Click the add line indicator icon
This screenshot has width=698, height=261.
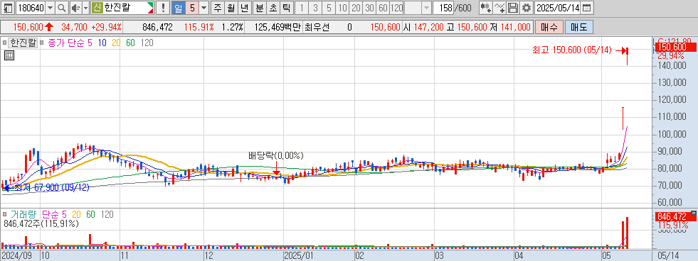(500, 8)
